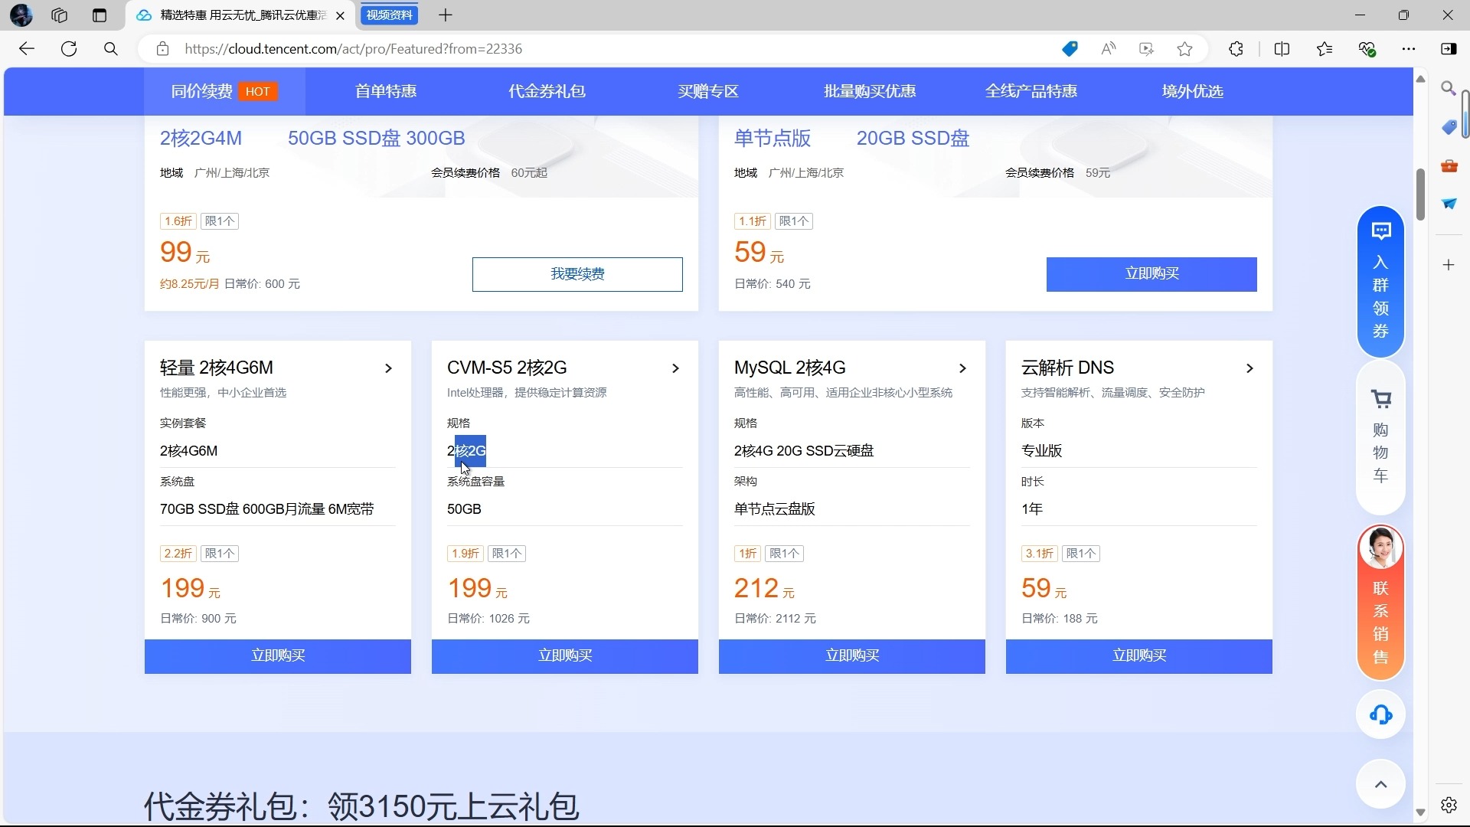This screenshot has width=1470, height=827.
Task: Open sidebar settings gear icon
Action: point(1449,805)
